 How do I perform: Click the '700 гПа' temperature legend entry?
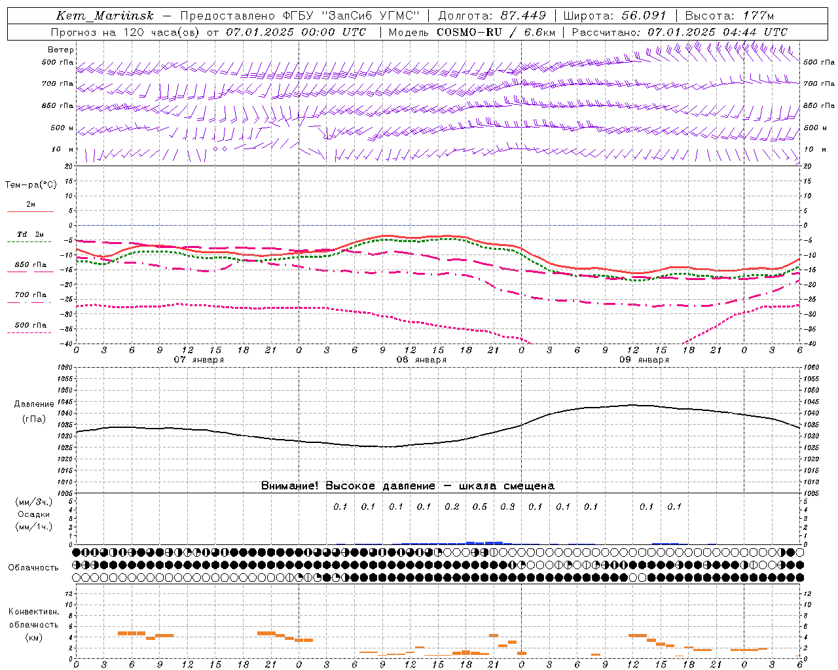point(31,294)
